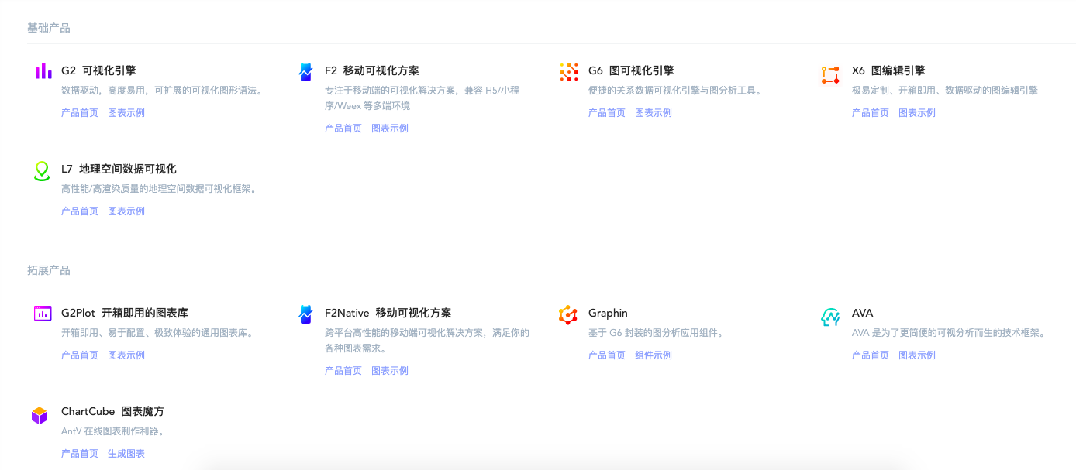Open 产品首页 link under G6
The image size is (1076, 470).
(607, 113)
